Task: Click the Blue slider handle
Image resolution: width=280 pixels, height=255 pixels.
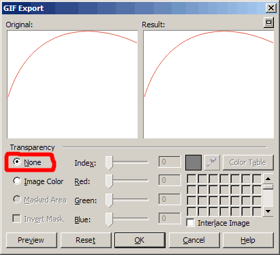Action: [109, 220]
